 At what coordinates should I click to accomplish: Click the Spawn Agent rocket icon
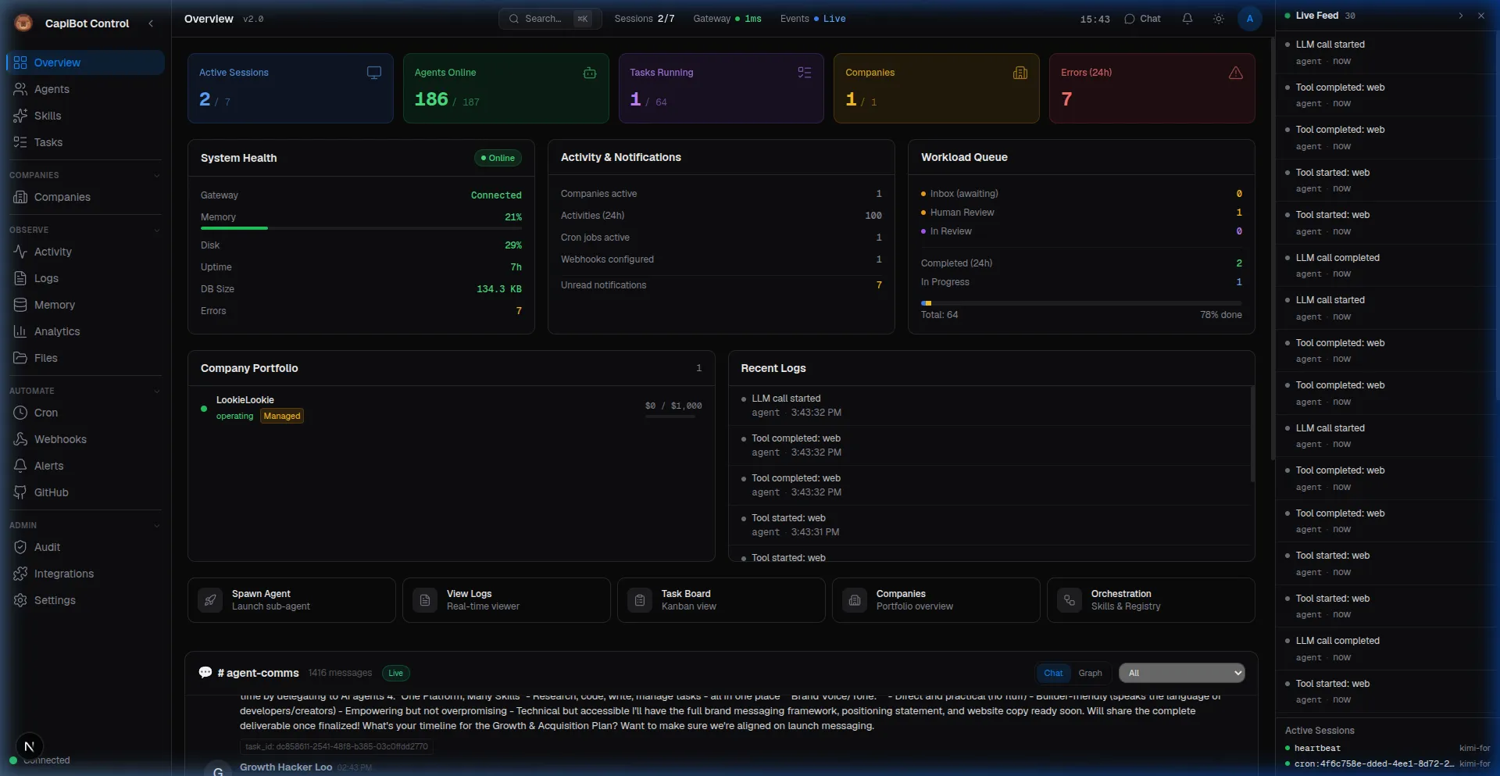tap(210, 600)
